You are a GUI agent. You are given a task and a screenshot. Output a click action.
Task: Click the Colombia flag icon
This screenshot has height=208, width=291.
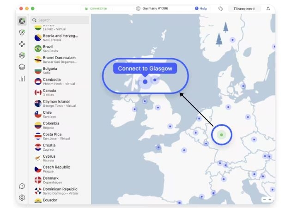pyautogui.click(x=38, y=125)
